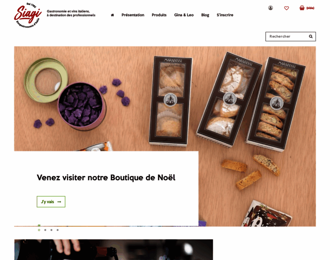Click the S'inscrire link
Screen dimensions: 330x260
[225, 15]
